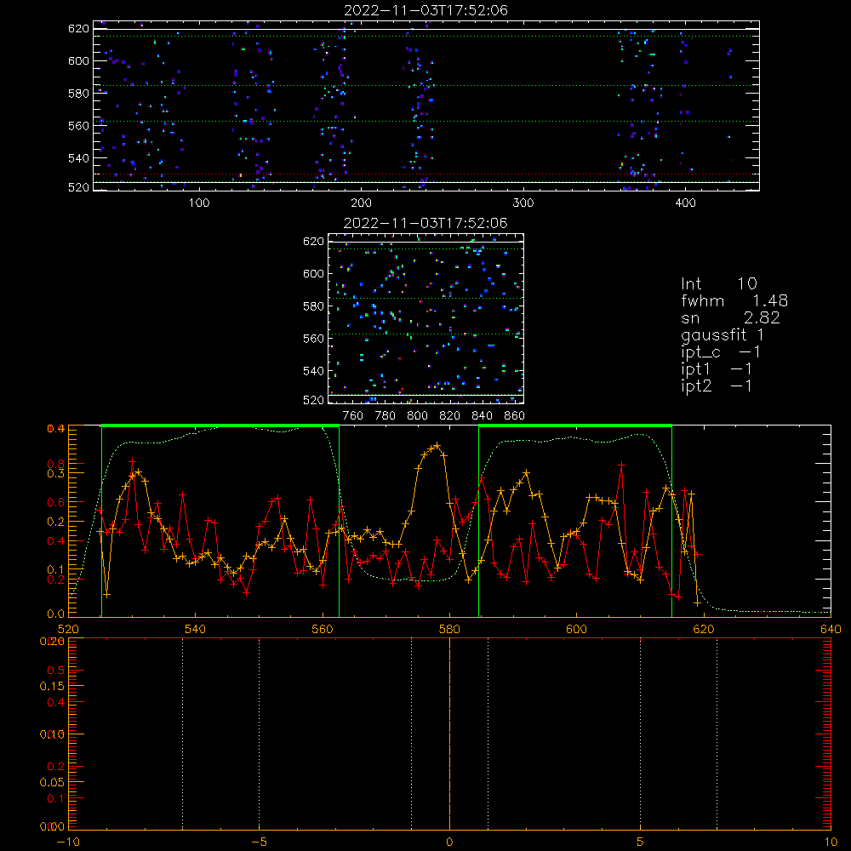This screenshot has height=851, width=851.
Task: Click x-axis label '540' of the line plot
Action: point(196,629)
